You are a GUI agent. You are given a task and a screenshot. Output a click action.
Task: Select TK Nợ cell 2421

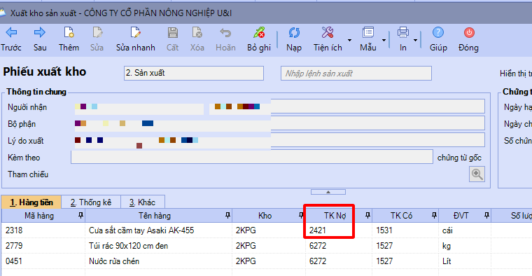(339, 230)
